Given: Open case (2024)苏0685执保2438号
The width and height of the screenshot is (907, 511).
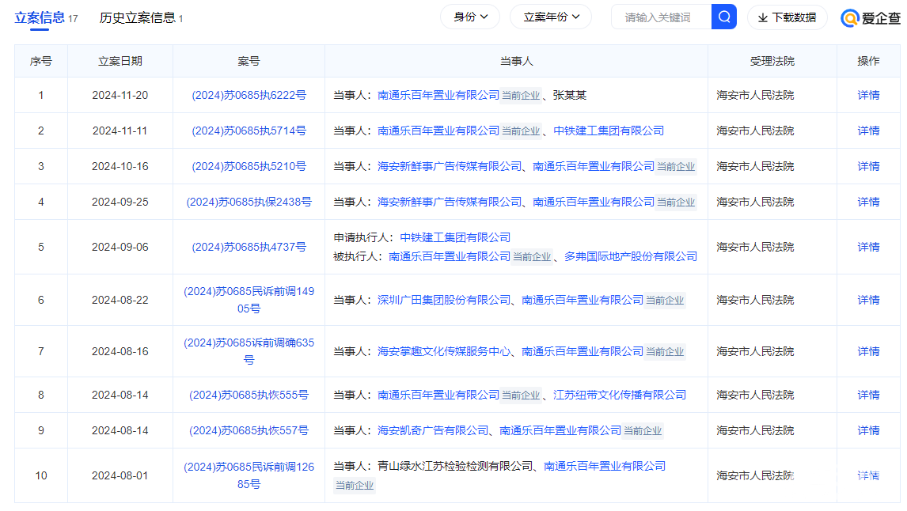Looking at the screenshot, I should tap(249, 202).
